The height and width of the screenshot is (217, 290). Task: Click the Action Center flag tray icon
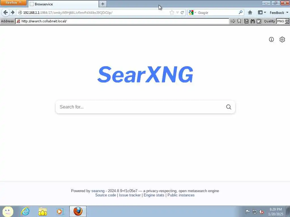pos(248,212)
